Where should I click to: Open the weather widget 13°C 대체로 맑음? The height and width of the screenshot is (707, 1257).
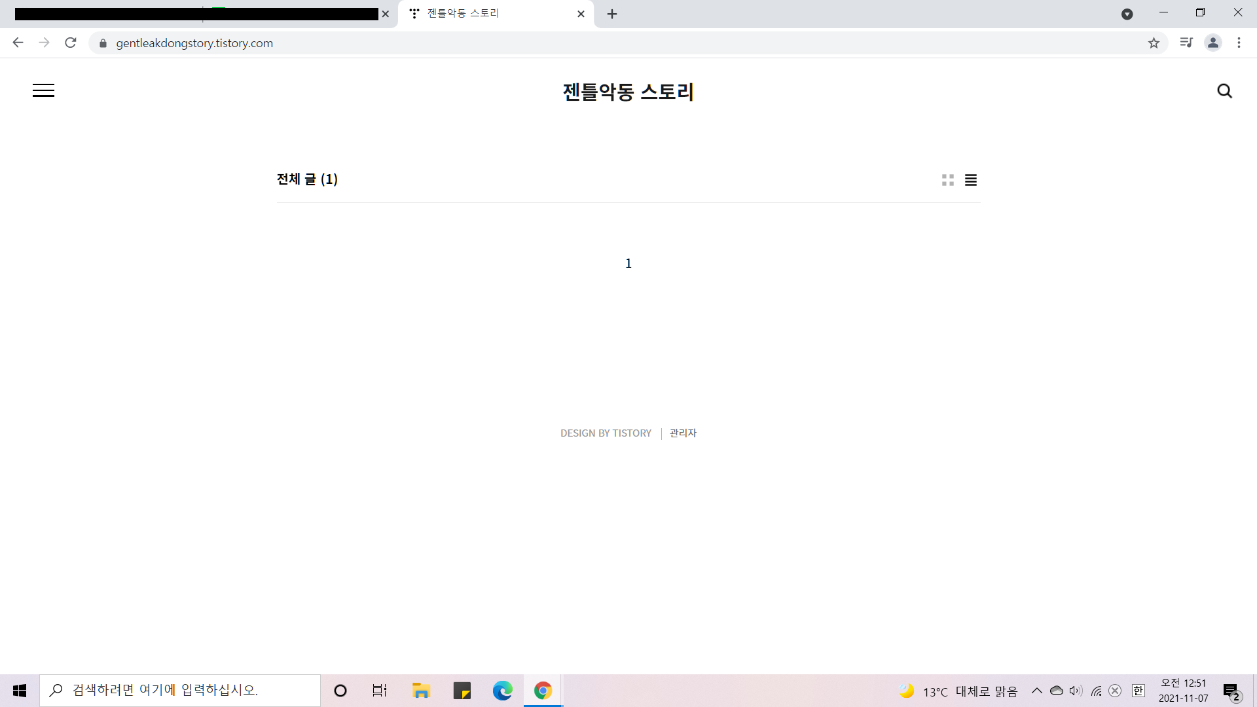[958, 691]
